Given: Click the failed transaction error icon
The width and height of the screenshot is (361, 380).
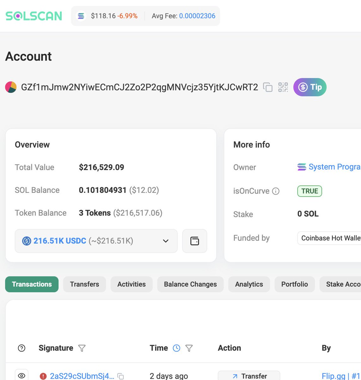Looking at the screenshot, I should tap(43, 376).
